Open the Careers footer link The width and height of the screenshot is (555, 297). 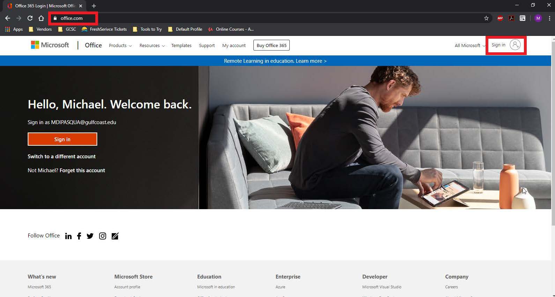click(451, 287)
